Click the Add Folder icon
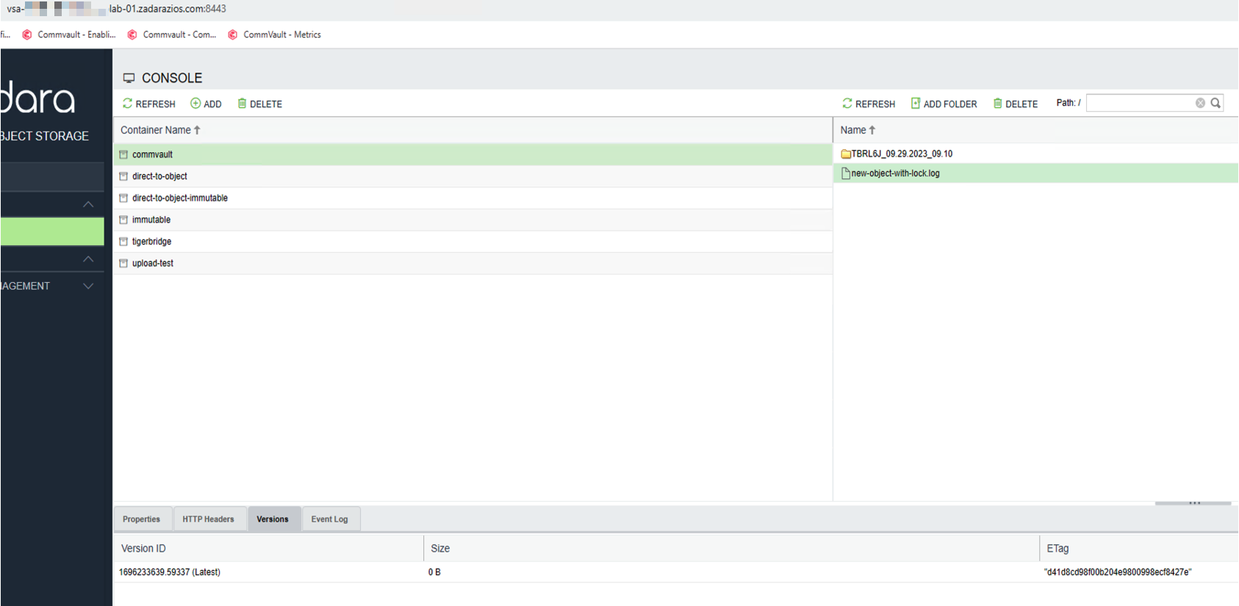The image size is (1239, 606). coord(916,104)
